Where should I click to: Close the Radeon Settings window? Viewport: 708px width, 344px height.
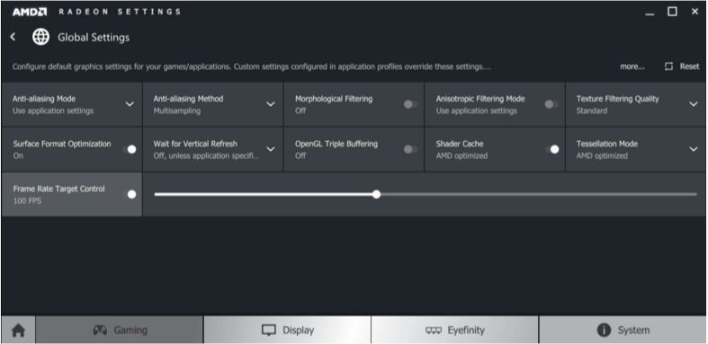[x=695, y=12]
